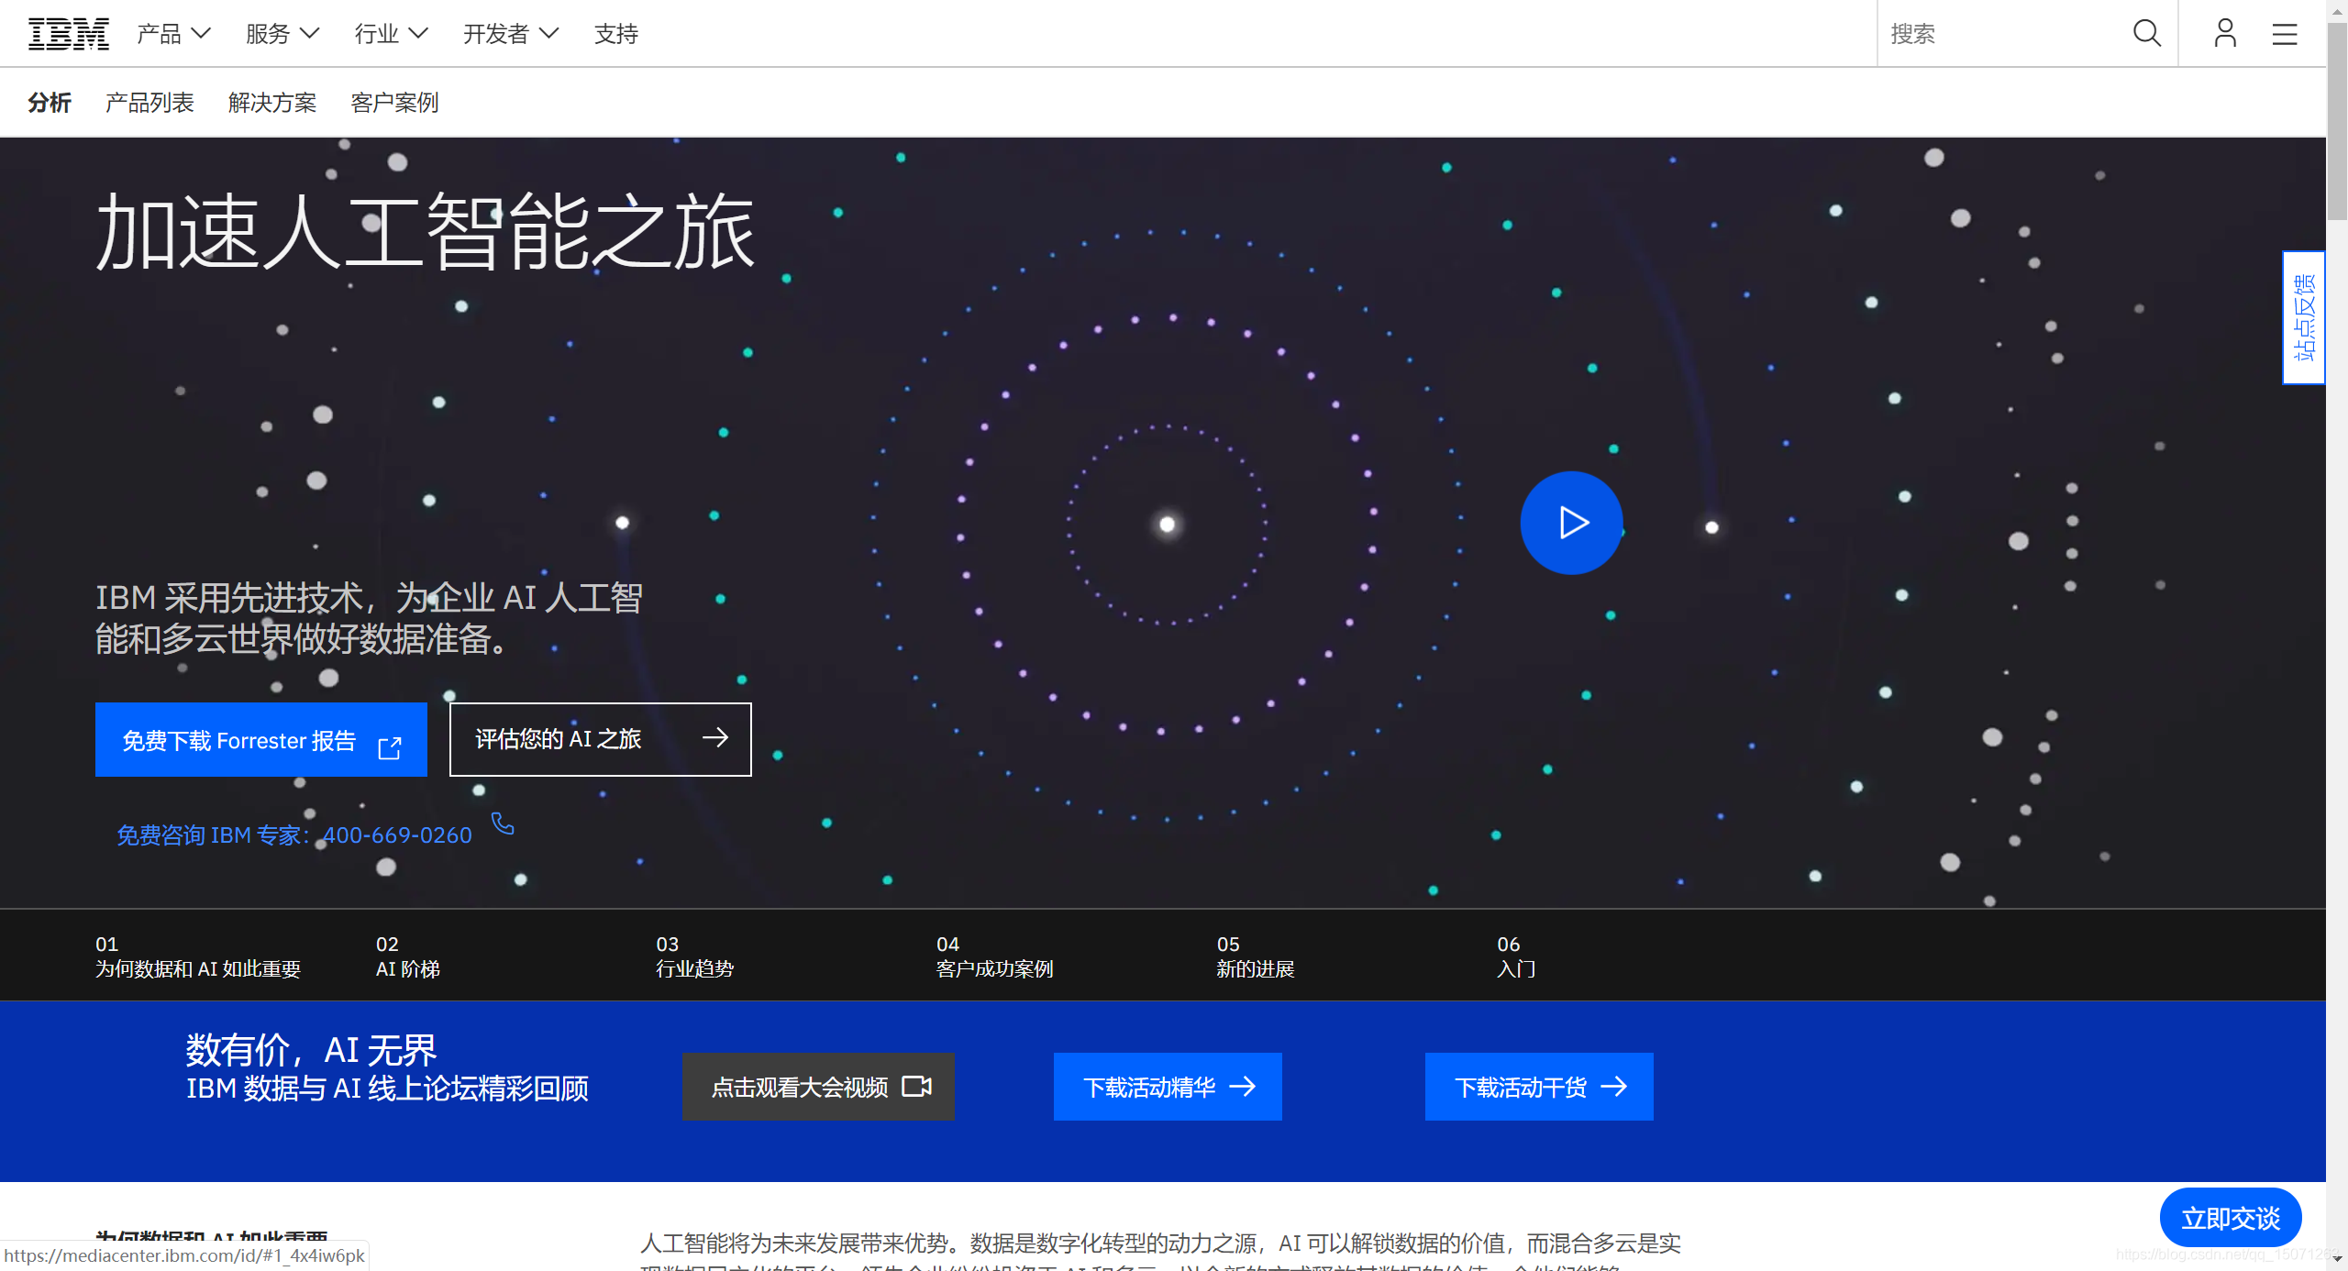The image size is (2348, 1271).
Task: Play the hero video
Action: pos(1571,523)
